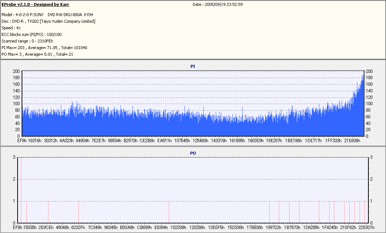The image size is (386, 233).
Task: Click the PO axis label 22E921h
Action: click(366, 228)
